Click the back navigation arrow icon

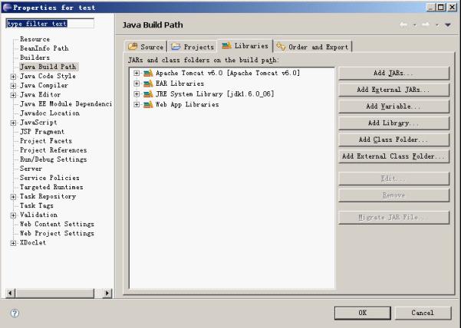coord(403,25)
